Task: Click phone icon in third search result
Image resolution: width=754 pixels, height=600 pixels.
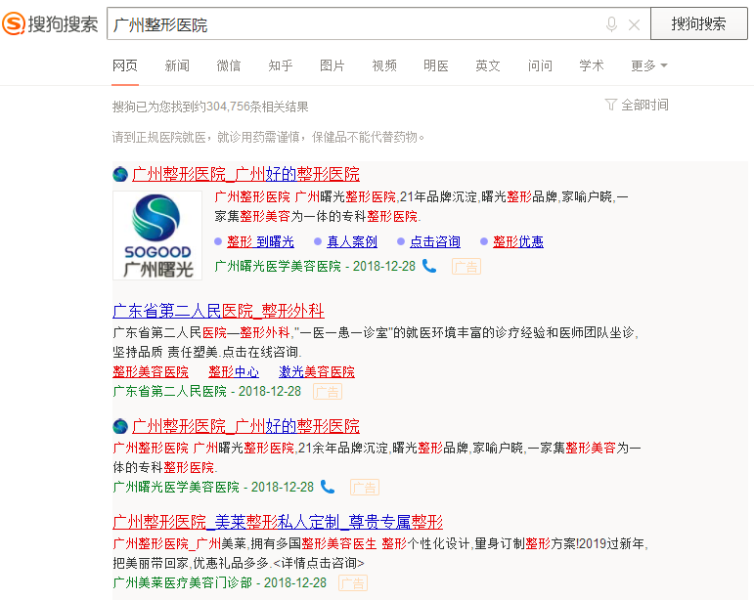Action: (328, 487)
